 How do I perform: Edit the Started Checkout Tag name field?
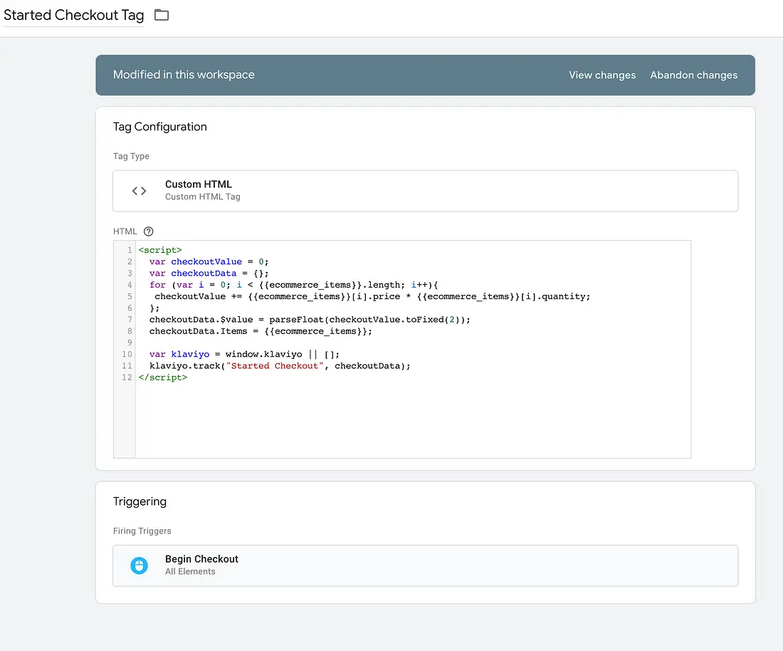point(73,15)
